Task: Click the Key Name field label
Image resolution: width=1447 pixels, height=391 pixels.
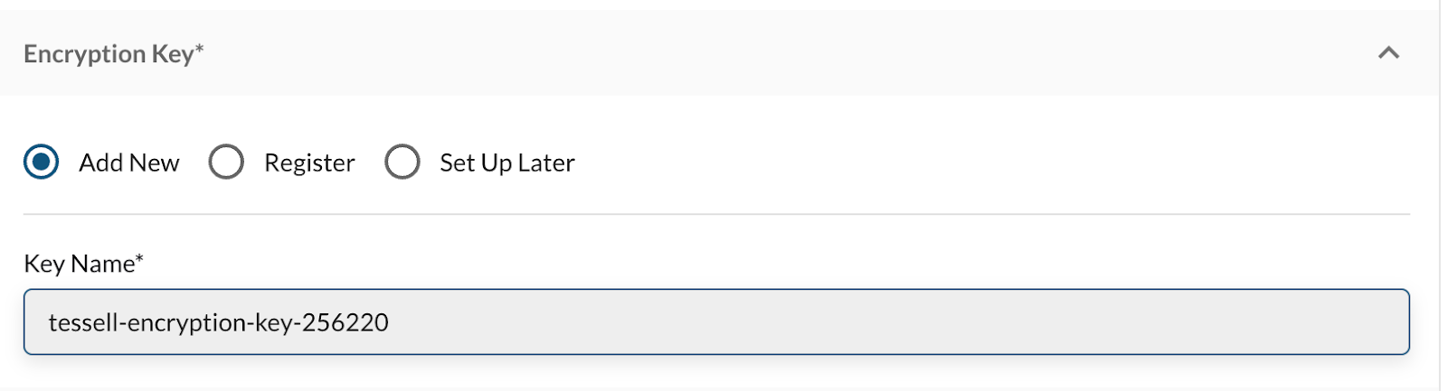Action: click(80, 264)
